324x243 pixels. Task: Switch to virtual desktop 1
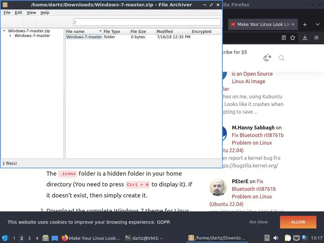[14, 238]
